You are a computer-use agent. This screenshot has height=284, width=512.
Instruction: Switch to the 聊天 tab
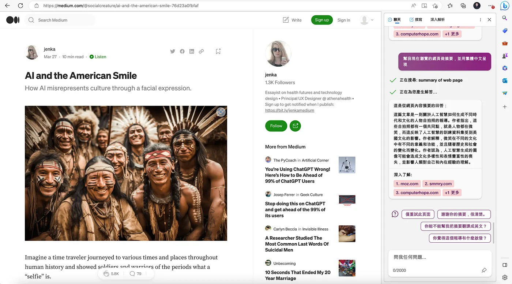pos(394,20)
